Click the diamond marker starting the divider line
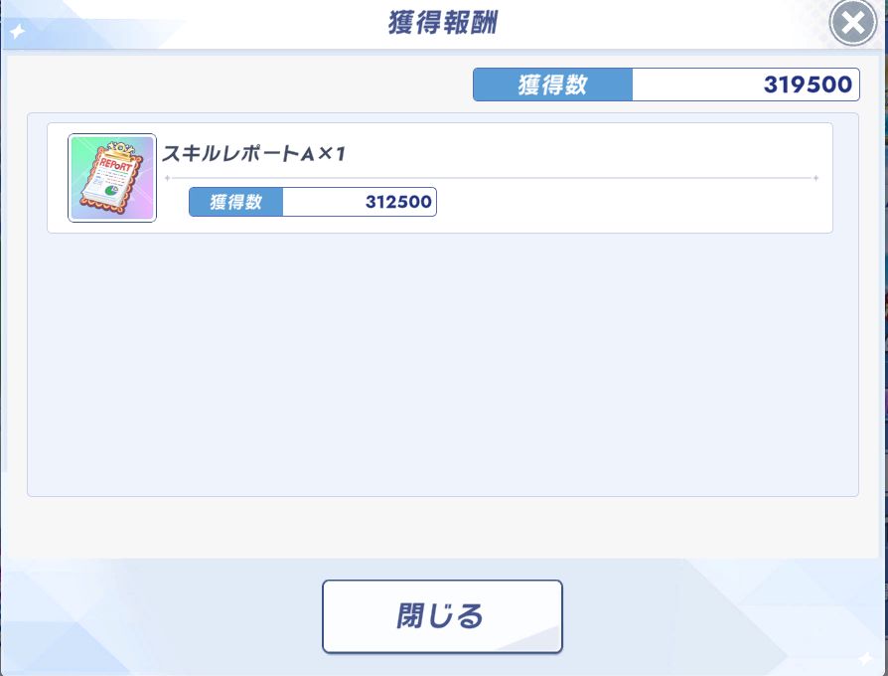This screenshot has height=676, width=888. 167,178
